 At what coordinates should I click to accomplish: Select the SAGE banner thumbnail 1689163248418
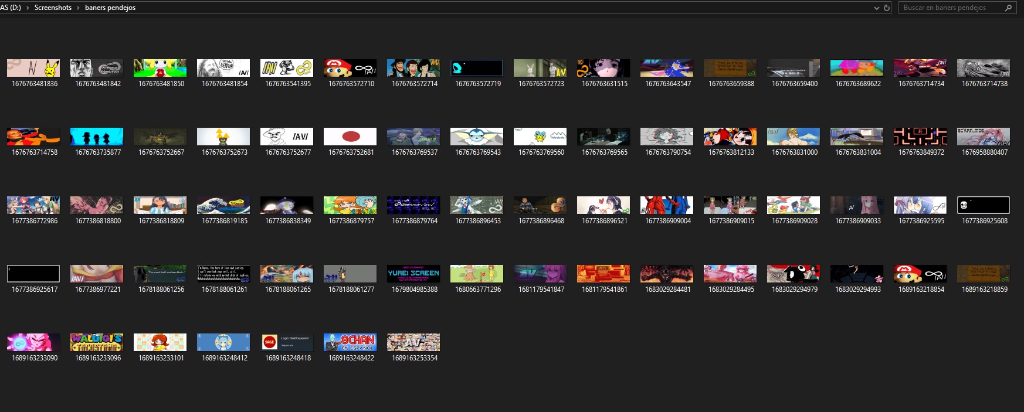[287, 342]
